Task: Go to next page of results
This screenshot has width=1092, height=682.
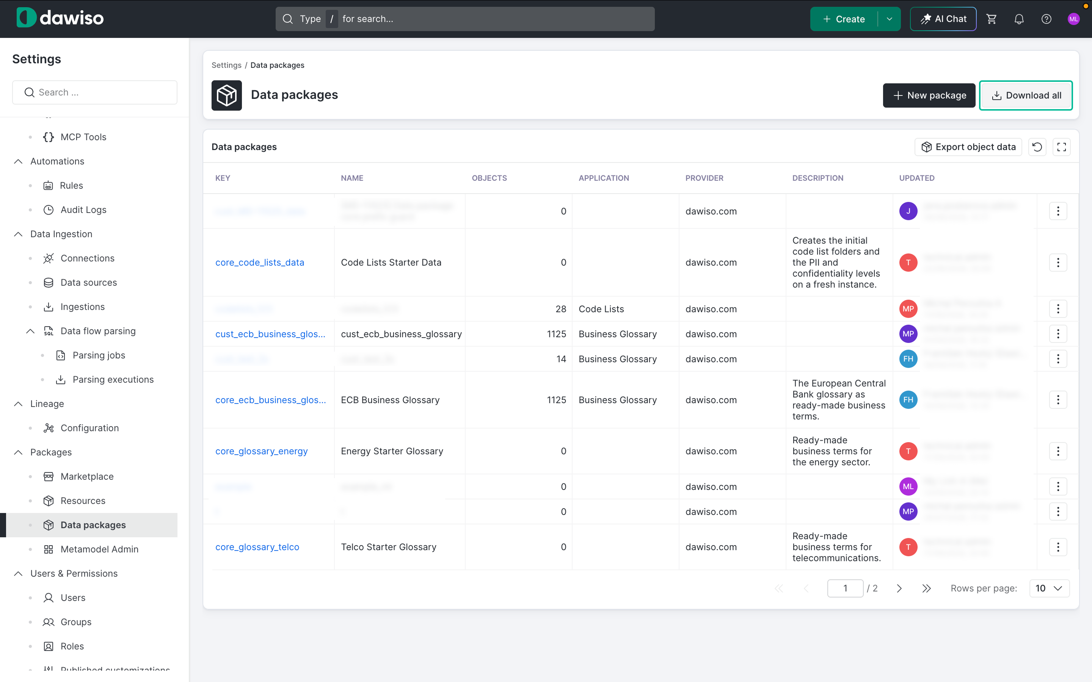Action: point(899,588)
